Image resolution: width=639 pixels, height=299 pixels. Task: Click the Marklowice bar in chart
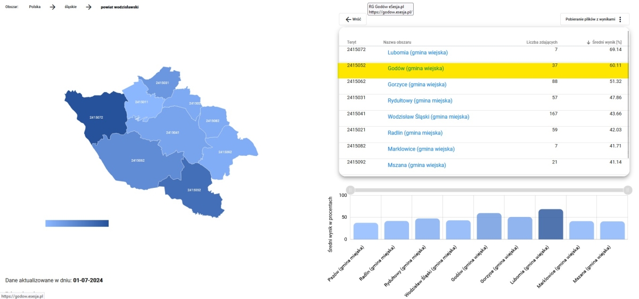point(581,230)
